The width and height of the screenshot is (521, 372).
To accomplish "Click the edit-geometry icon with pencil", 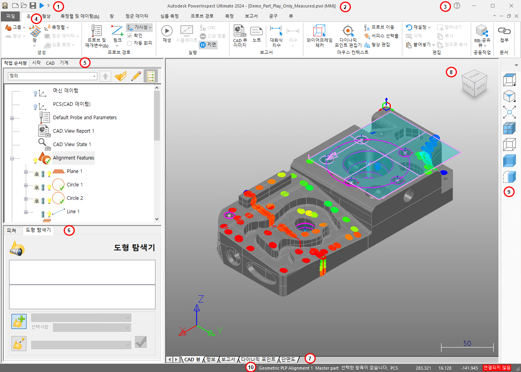I will (x=19, y=344).
